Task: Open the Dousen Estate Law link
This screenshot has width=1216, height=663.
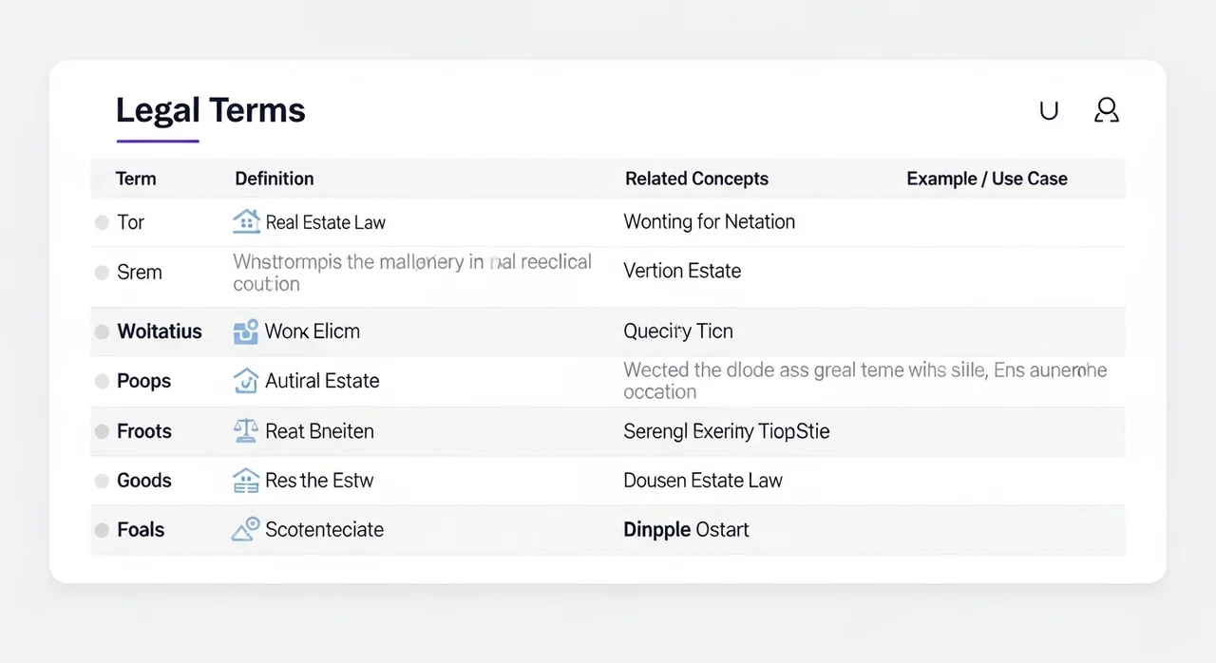Action: click(x=702, y=481)
